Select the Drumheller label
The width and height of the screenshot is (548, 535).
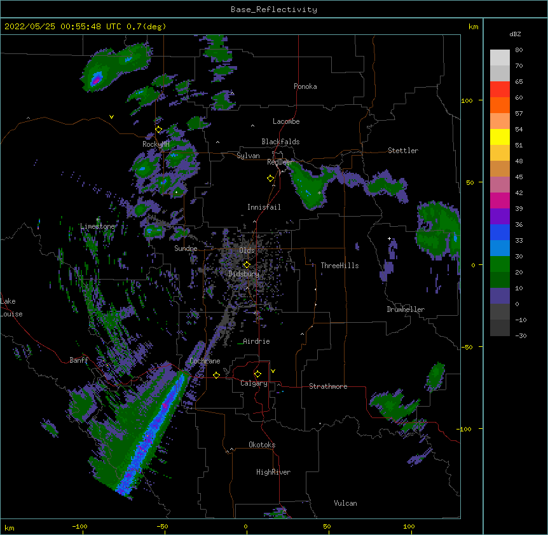(x=406, y=309)
